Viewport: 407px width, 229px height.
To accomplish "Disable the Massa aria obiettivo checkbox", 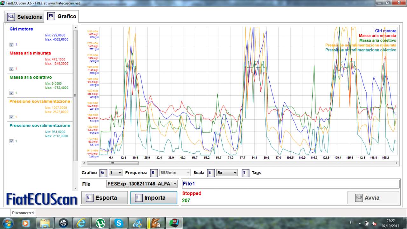I will click(11, 93).
